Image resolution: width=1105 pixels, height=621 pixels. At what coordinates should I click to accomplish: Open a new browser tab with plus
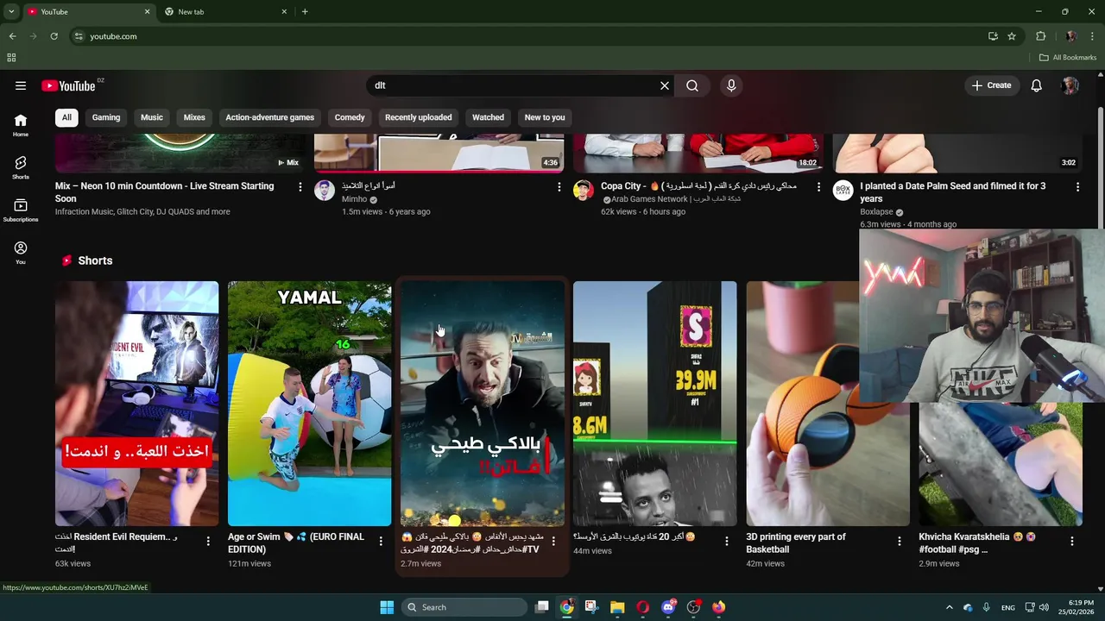305,12
